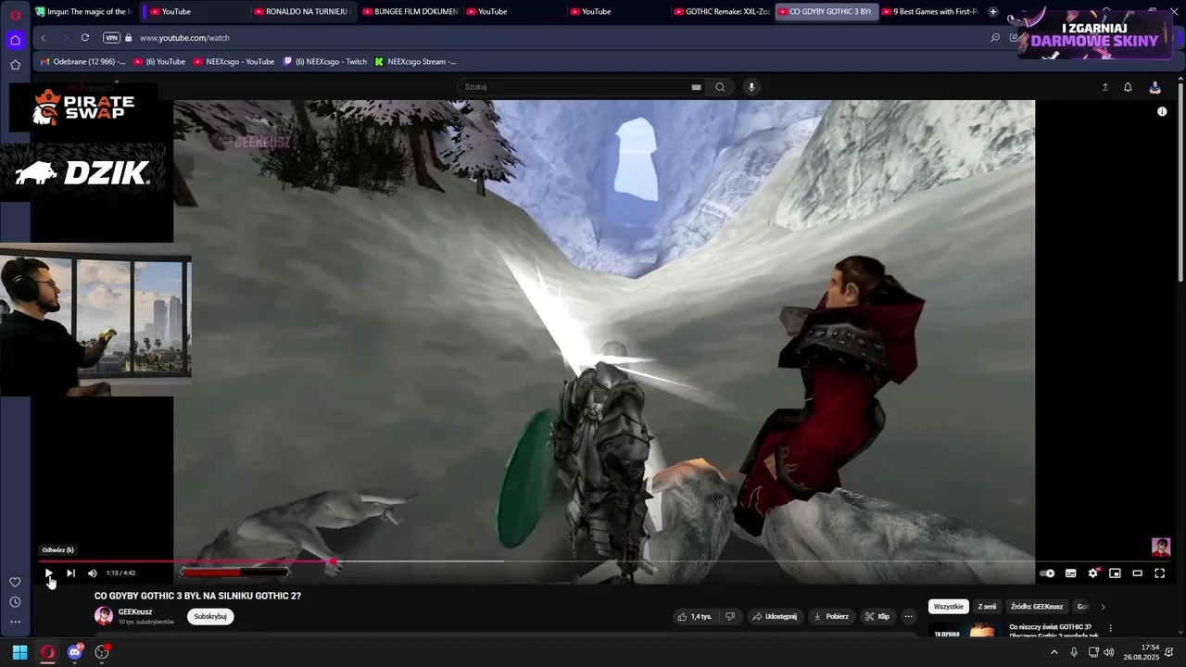Open YouTube create upload icon
The height and width of the screenshot is (667, 1186).
1104,87
